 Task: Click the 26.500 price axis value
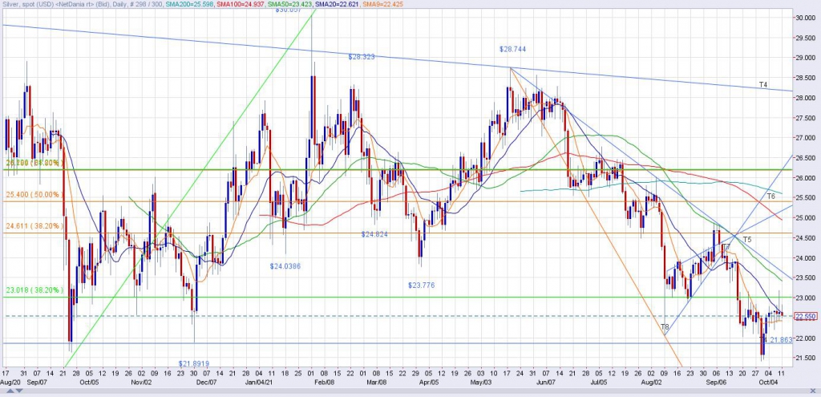[806, 158]
